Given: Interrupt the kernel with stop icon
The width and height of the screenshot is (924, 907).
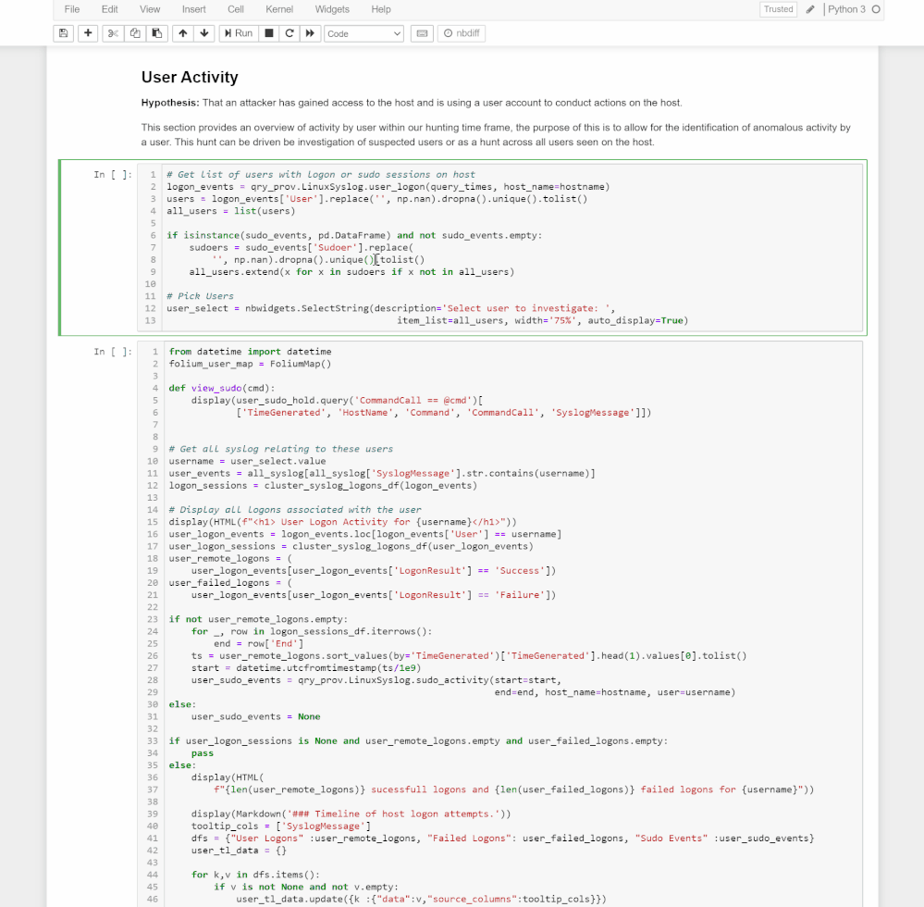Looking at the screenshot, I should click(269, 33).
